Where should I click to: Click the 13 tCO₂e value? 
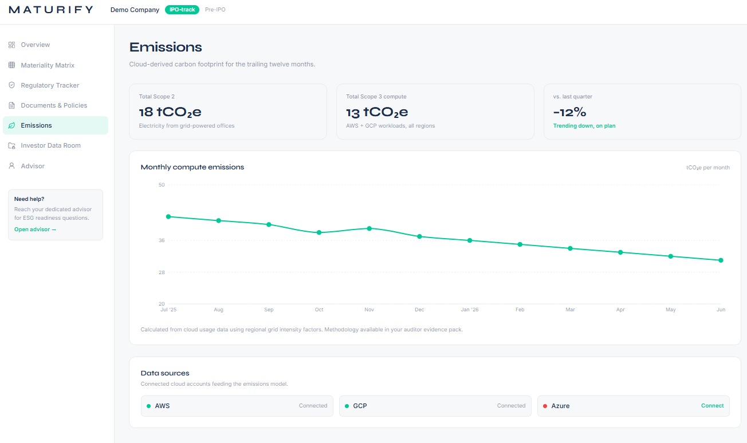pyautogui.click(x=377, y=112)
